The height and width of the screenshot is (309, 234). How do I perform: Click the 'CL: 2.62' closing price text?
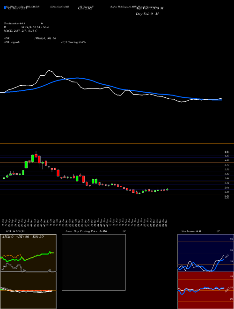(x=85, y=8)
